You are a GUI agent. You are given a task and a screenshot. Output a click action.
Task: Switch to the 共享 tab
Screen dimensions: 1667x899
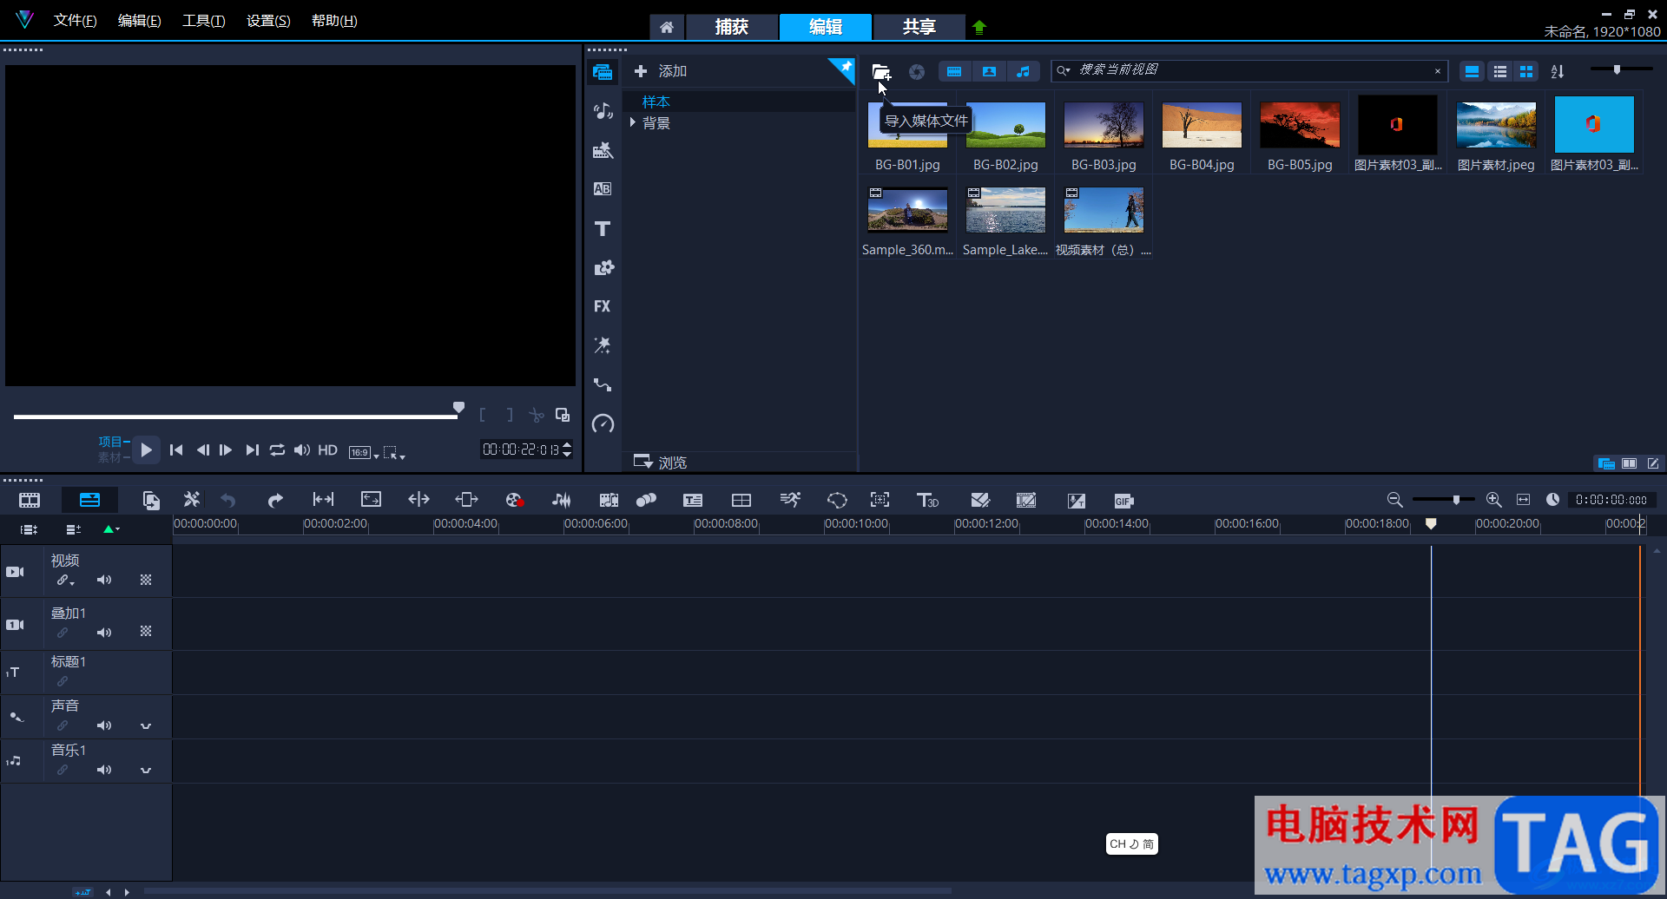919,27
